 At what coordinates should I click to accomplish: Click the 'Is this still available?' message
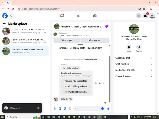[x=70, y=68]
